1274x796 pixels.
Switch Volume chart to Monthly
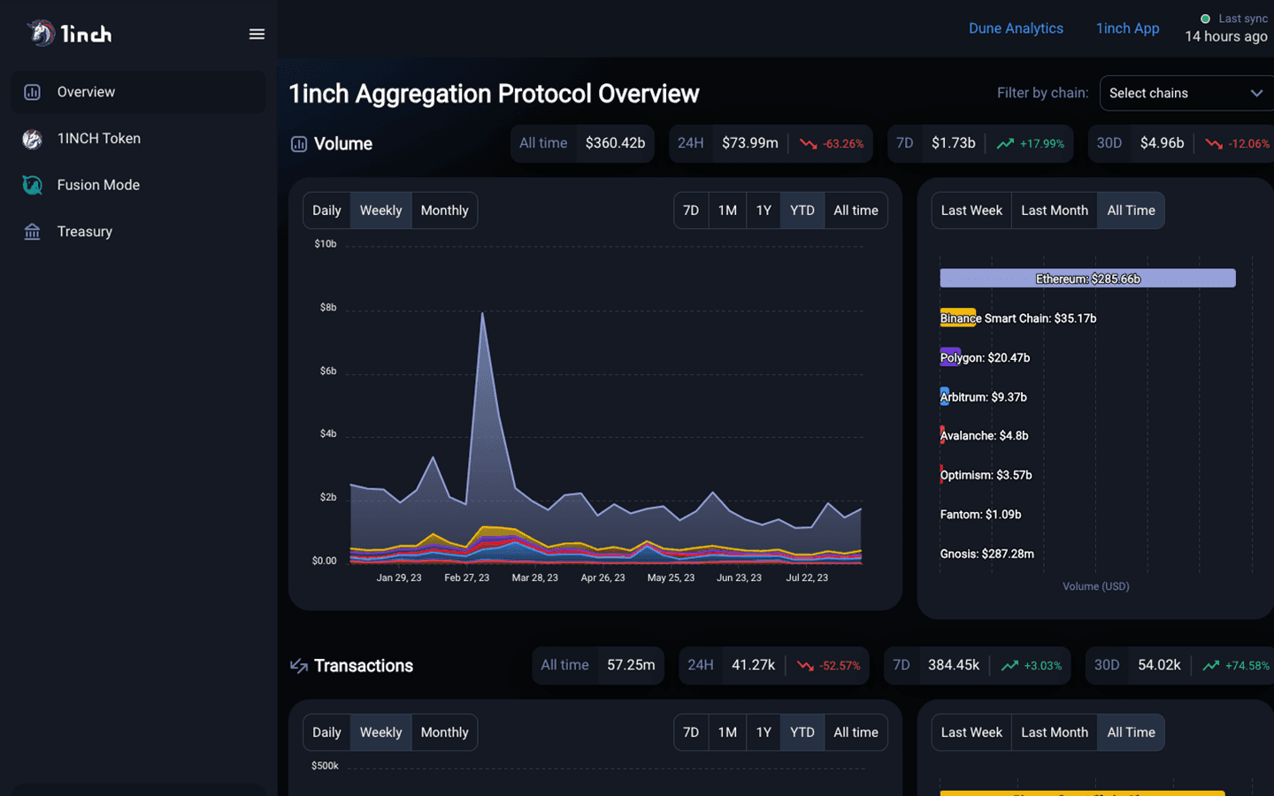point(444,210)
